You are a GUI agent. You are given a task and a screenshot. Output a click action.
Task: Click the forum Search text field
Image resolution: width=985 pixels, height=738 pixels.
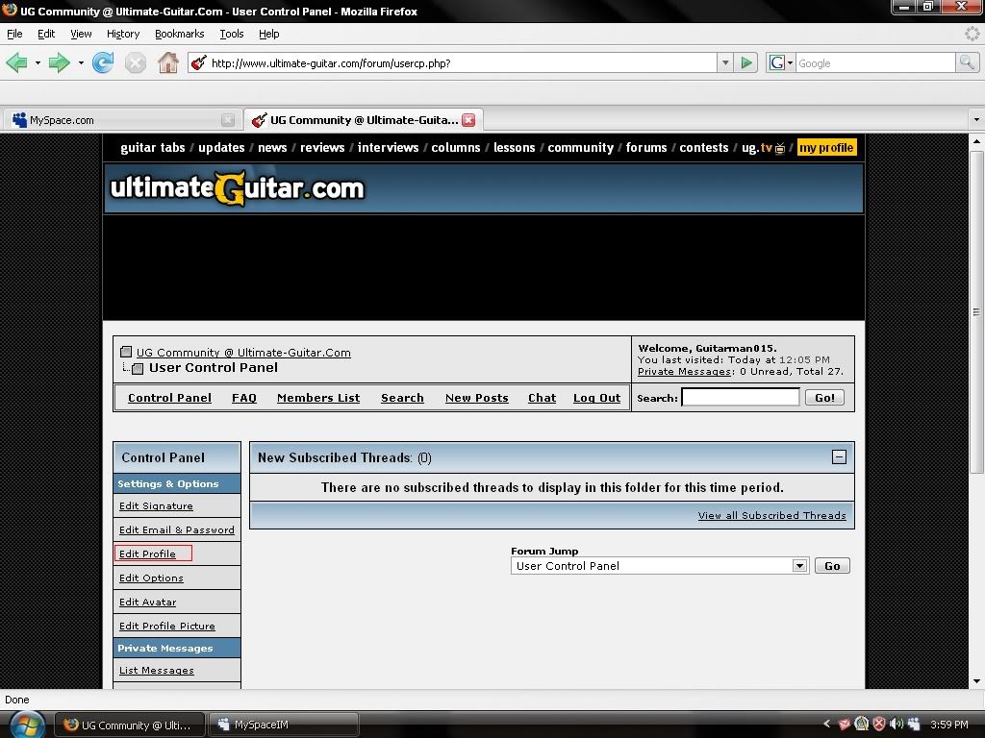tap(740, 397)
